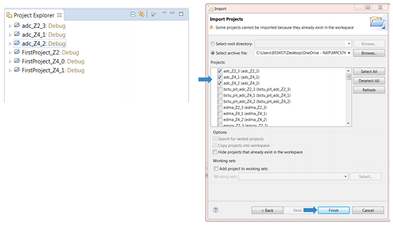Expand FirstProject_Z2 project tree node
This screenshot has width=393, height=225.
pyautogui.click(x=10, y=53)
